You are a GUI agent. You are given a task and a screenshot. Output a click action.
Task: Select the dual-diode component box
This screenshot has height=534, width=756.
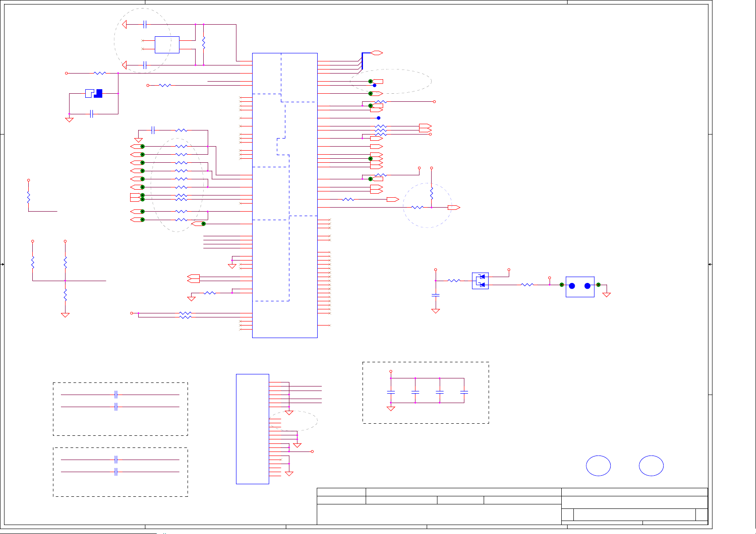click(480, 281)
